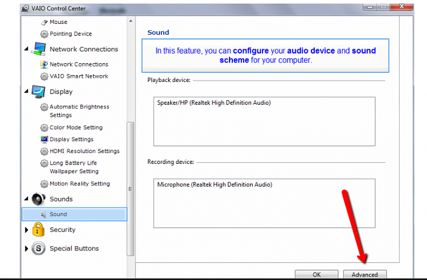Screen dimensions: 427x280
Task: Click the Mouse icon in the tree
Action: pos(44,22)
